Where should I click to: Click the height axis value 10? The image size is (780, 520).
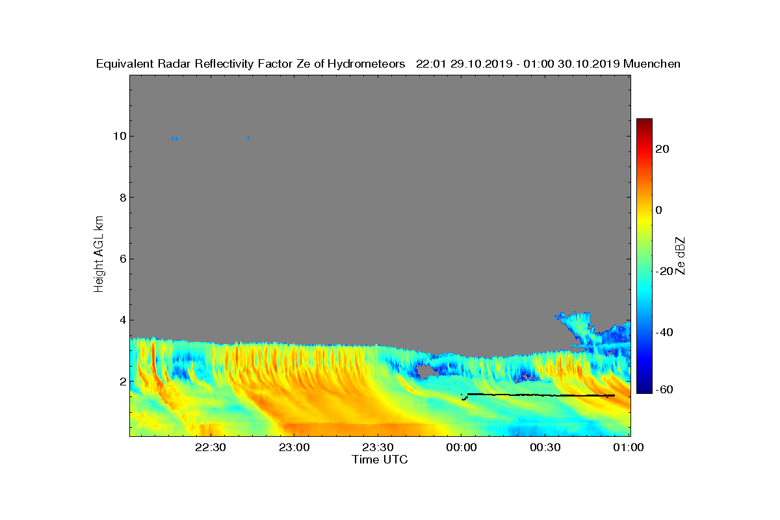pos(119,136)
